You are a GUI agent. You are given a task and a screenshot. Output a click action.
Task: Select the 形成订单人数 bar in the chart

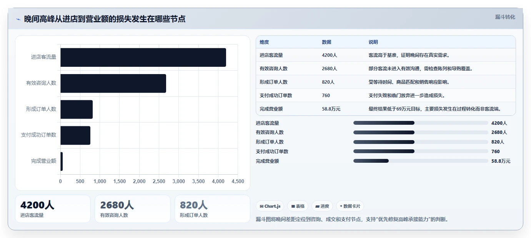tap(77, 109)
